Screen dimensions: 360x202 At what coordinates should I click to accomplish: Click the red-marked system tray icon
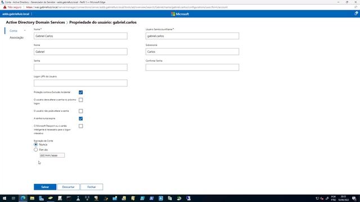322,198
